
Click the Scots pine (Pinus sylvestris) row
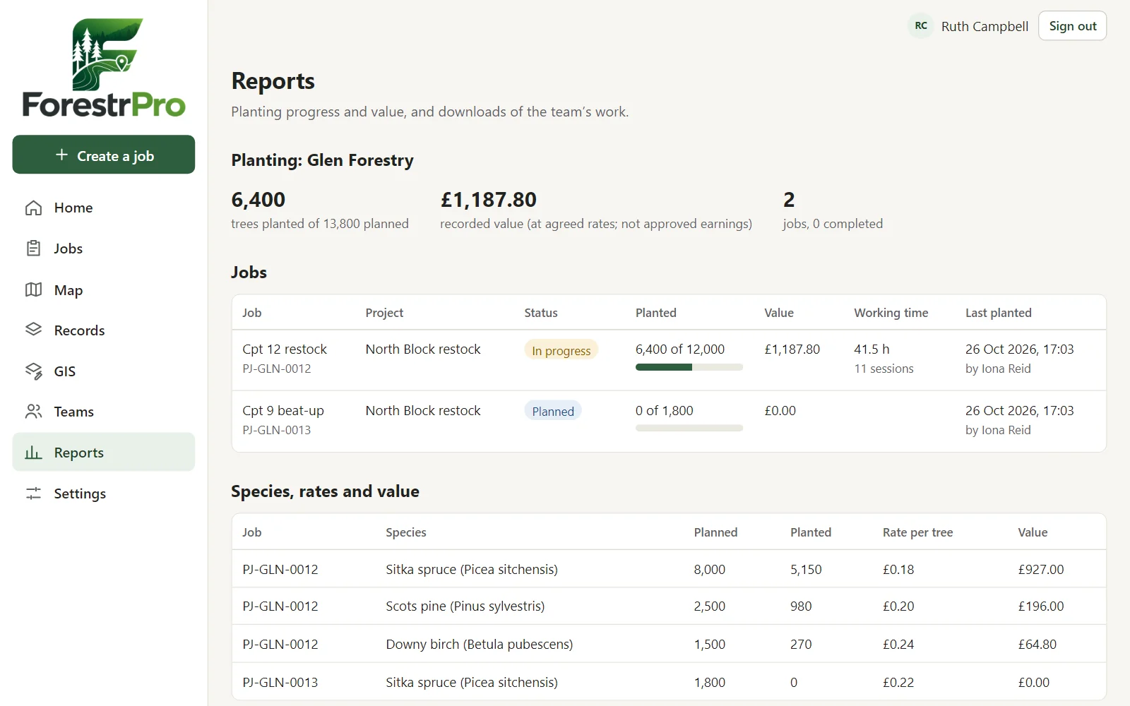coord(669,606)
